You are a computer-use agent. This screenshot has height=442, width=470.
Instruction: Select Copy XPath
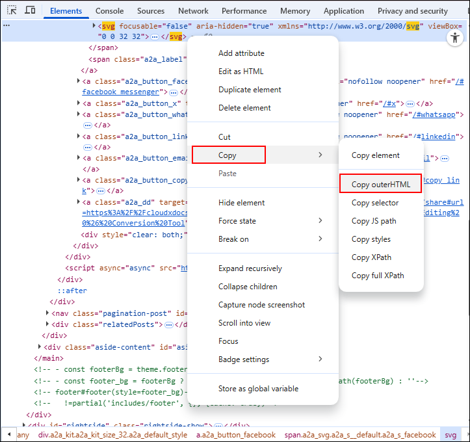pos(381,257)
